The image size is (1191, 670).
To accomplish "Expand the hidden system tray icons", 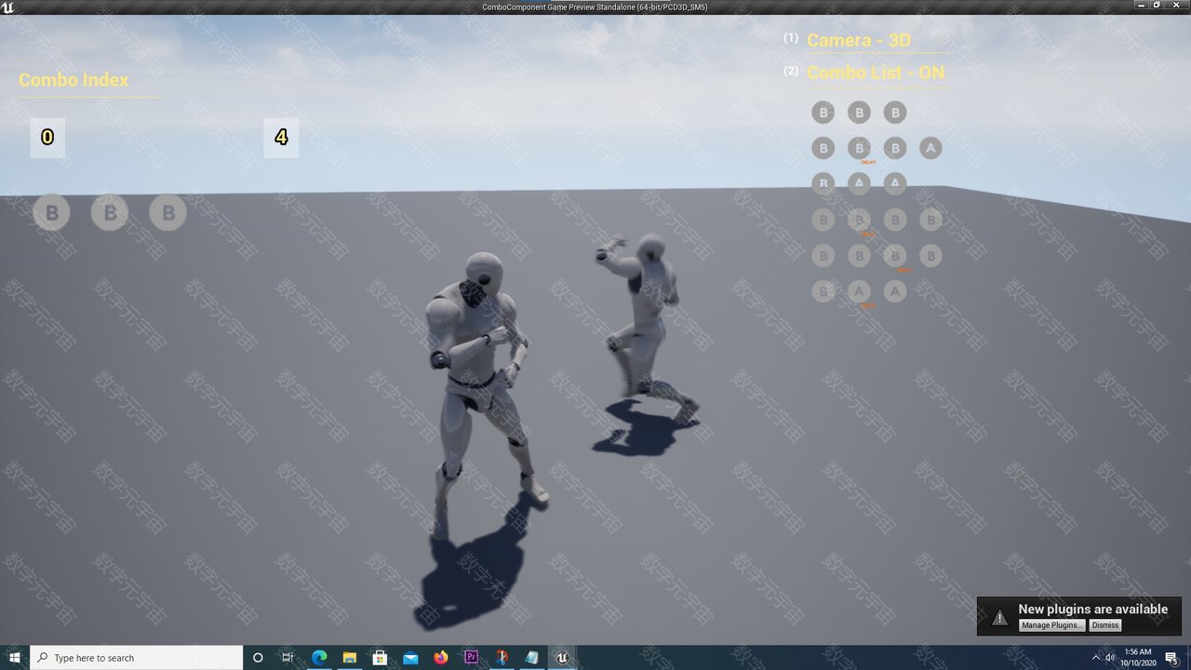I will pyautogui.click(x=1095, y=657).
